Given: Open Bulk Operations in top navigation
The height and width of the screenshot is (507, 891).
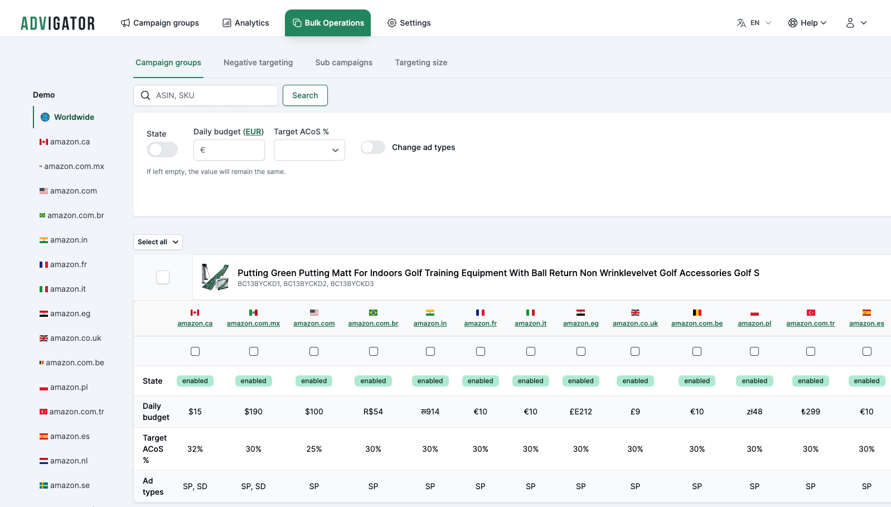Looking at the screenshot, I should (x=328, y=23).
